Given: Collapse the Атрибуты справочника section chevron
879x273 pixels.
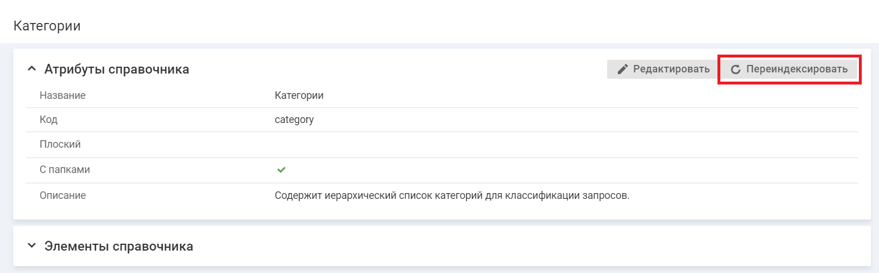Looking at the screenshot, I should tap(32, 69).
